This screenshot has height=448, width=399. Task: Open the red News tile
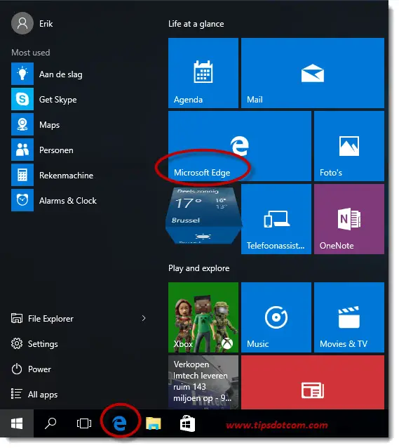click(x=313, y=382)
